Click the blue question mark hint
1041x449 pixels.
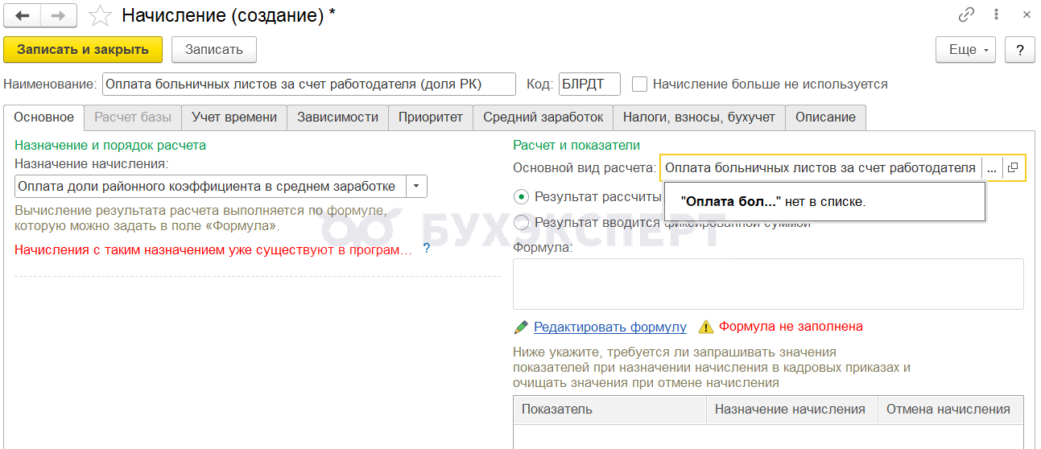[427, 249]
